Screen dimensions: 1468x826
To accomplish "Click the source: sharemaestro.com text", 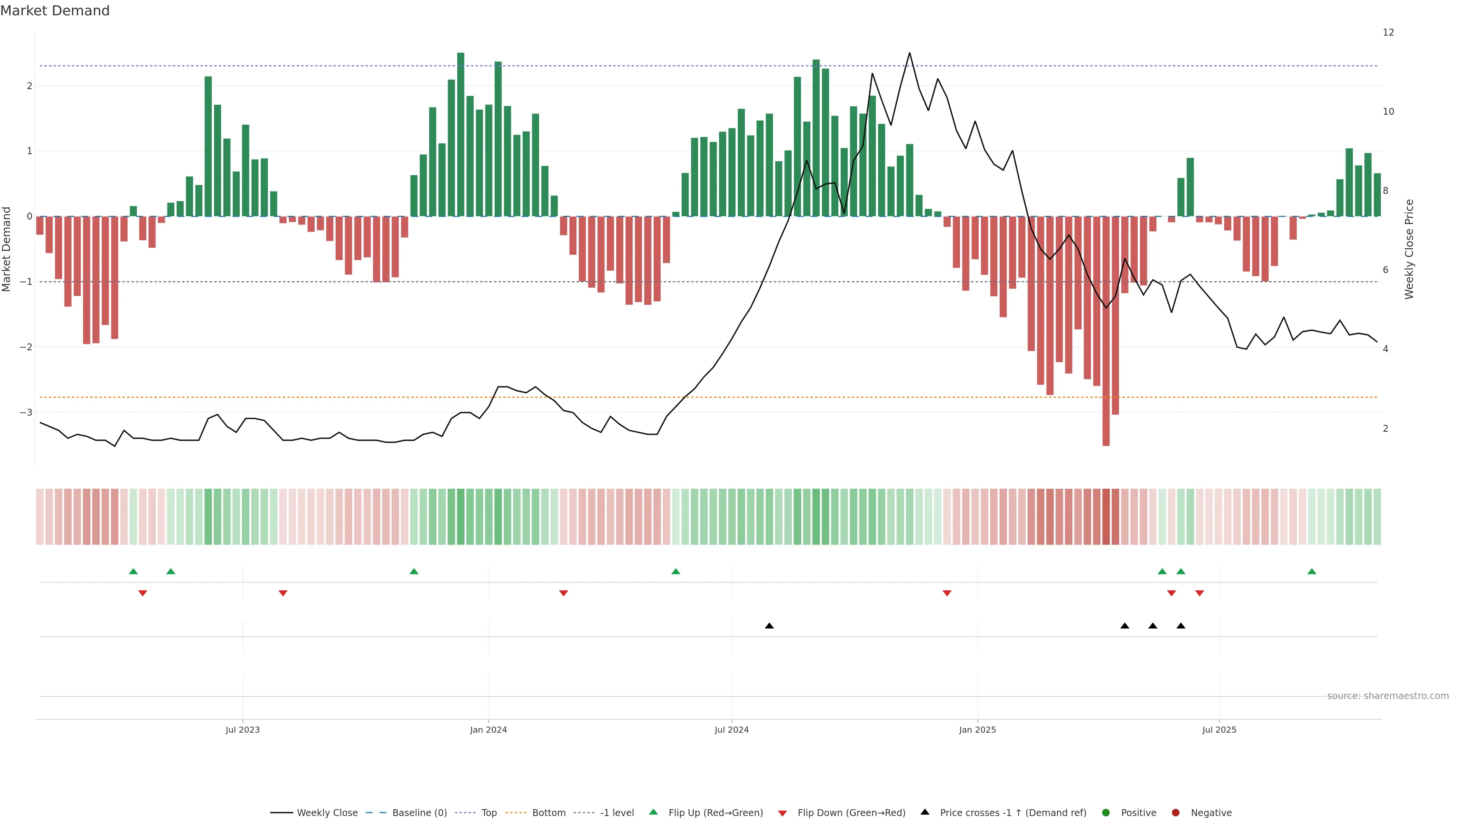I will click(x=1388, y=696).
